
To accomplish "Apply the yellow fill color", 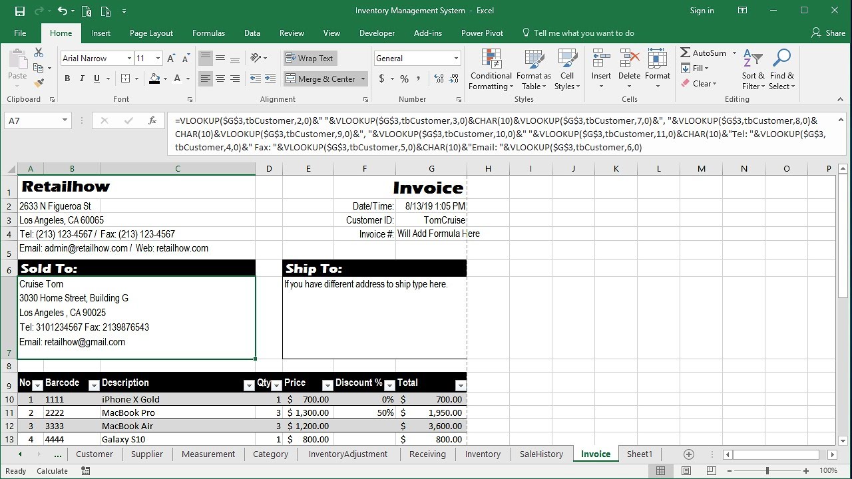I will [x=154, y=79].
